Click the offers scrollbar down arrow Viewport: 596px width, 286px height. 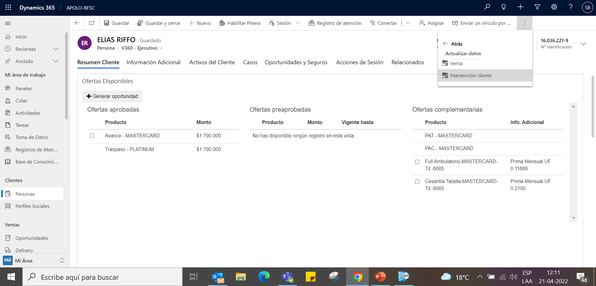(573, 218)
